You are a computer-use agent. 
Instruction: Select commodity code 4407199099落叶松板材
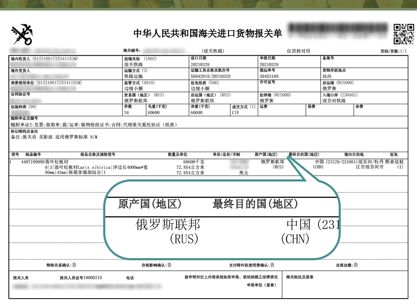coord(45,162)
